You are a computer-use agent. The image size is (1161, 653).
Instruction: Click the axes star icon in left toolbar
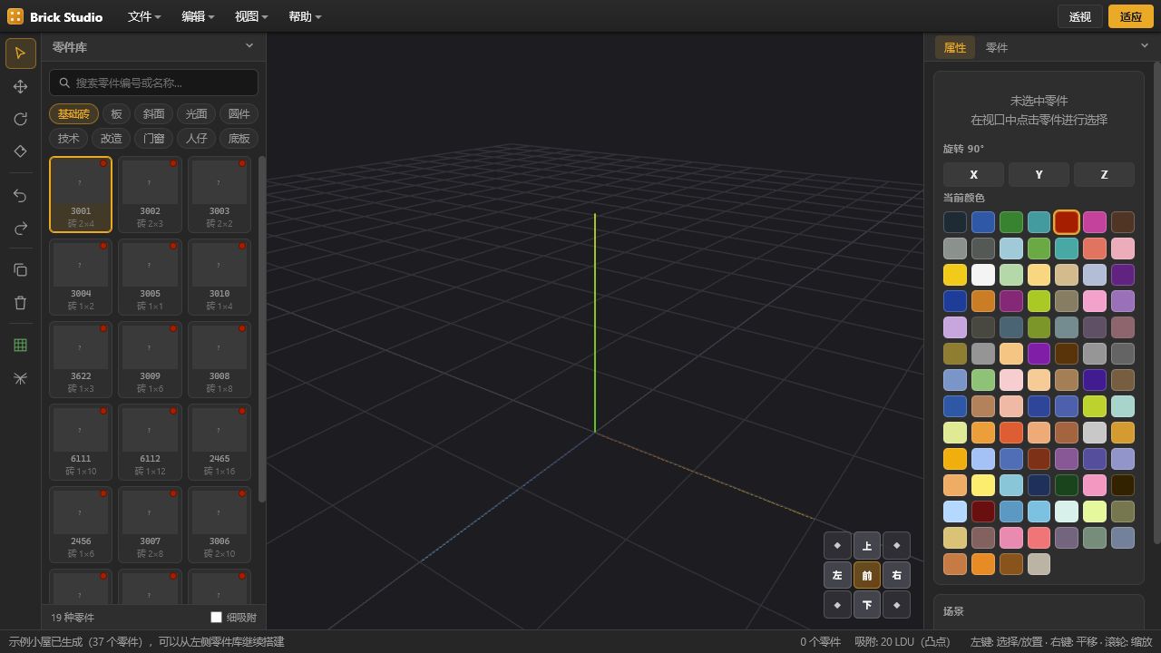tap(21, 378)
